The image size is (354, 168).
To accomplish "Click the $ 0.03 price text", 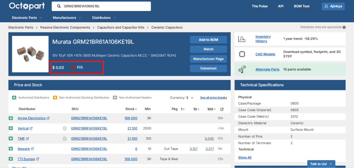I will pyautogui.click(x=58, y=67).
